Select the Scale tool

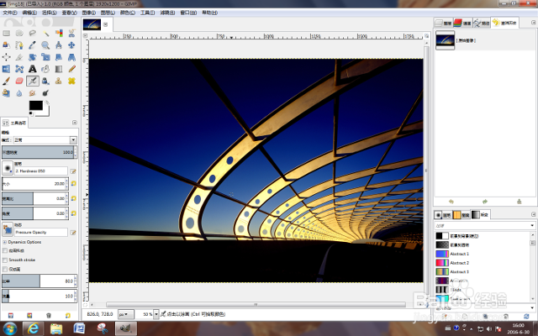(x=45, y=57)
